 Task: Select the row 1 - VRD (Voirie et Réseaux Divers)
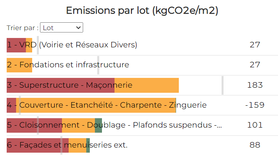click(x=142, y=45)
